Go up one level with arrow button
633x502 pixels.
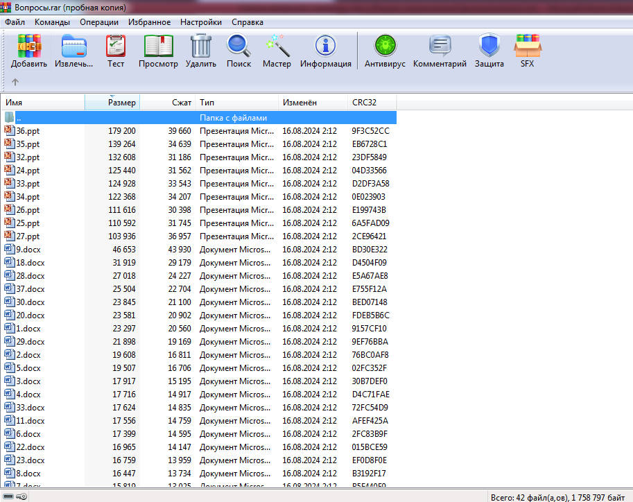coord(15,82)
